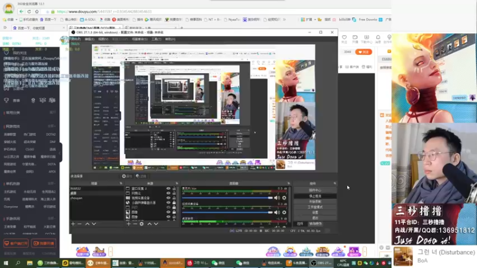Switch to the 转场特效 tab in controls dock
Image resolution: width=477 pixels, height=268 pixels.
[315, 224]
